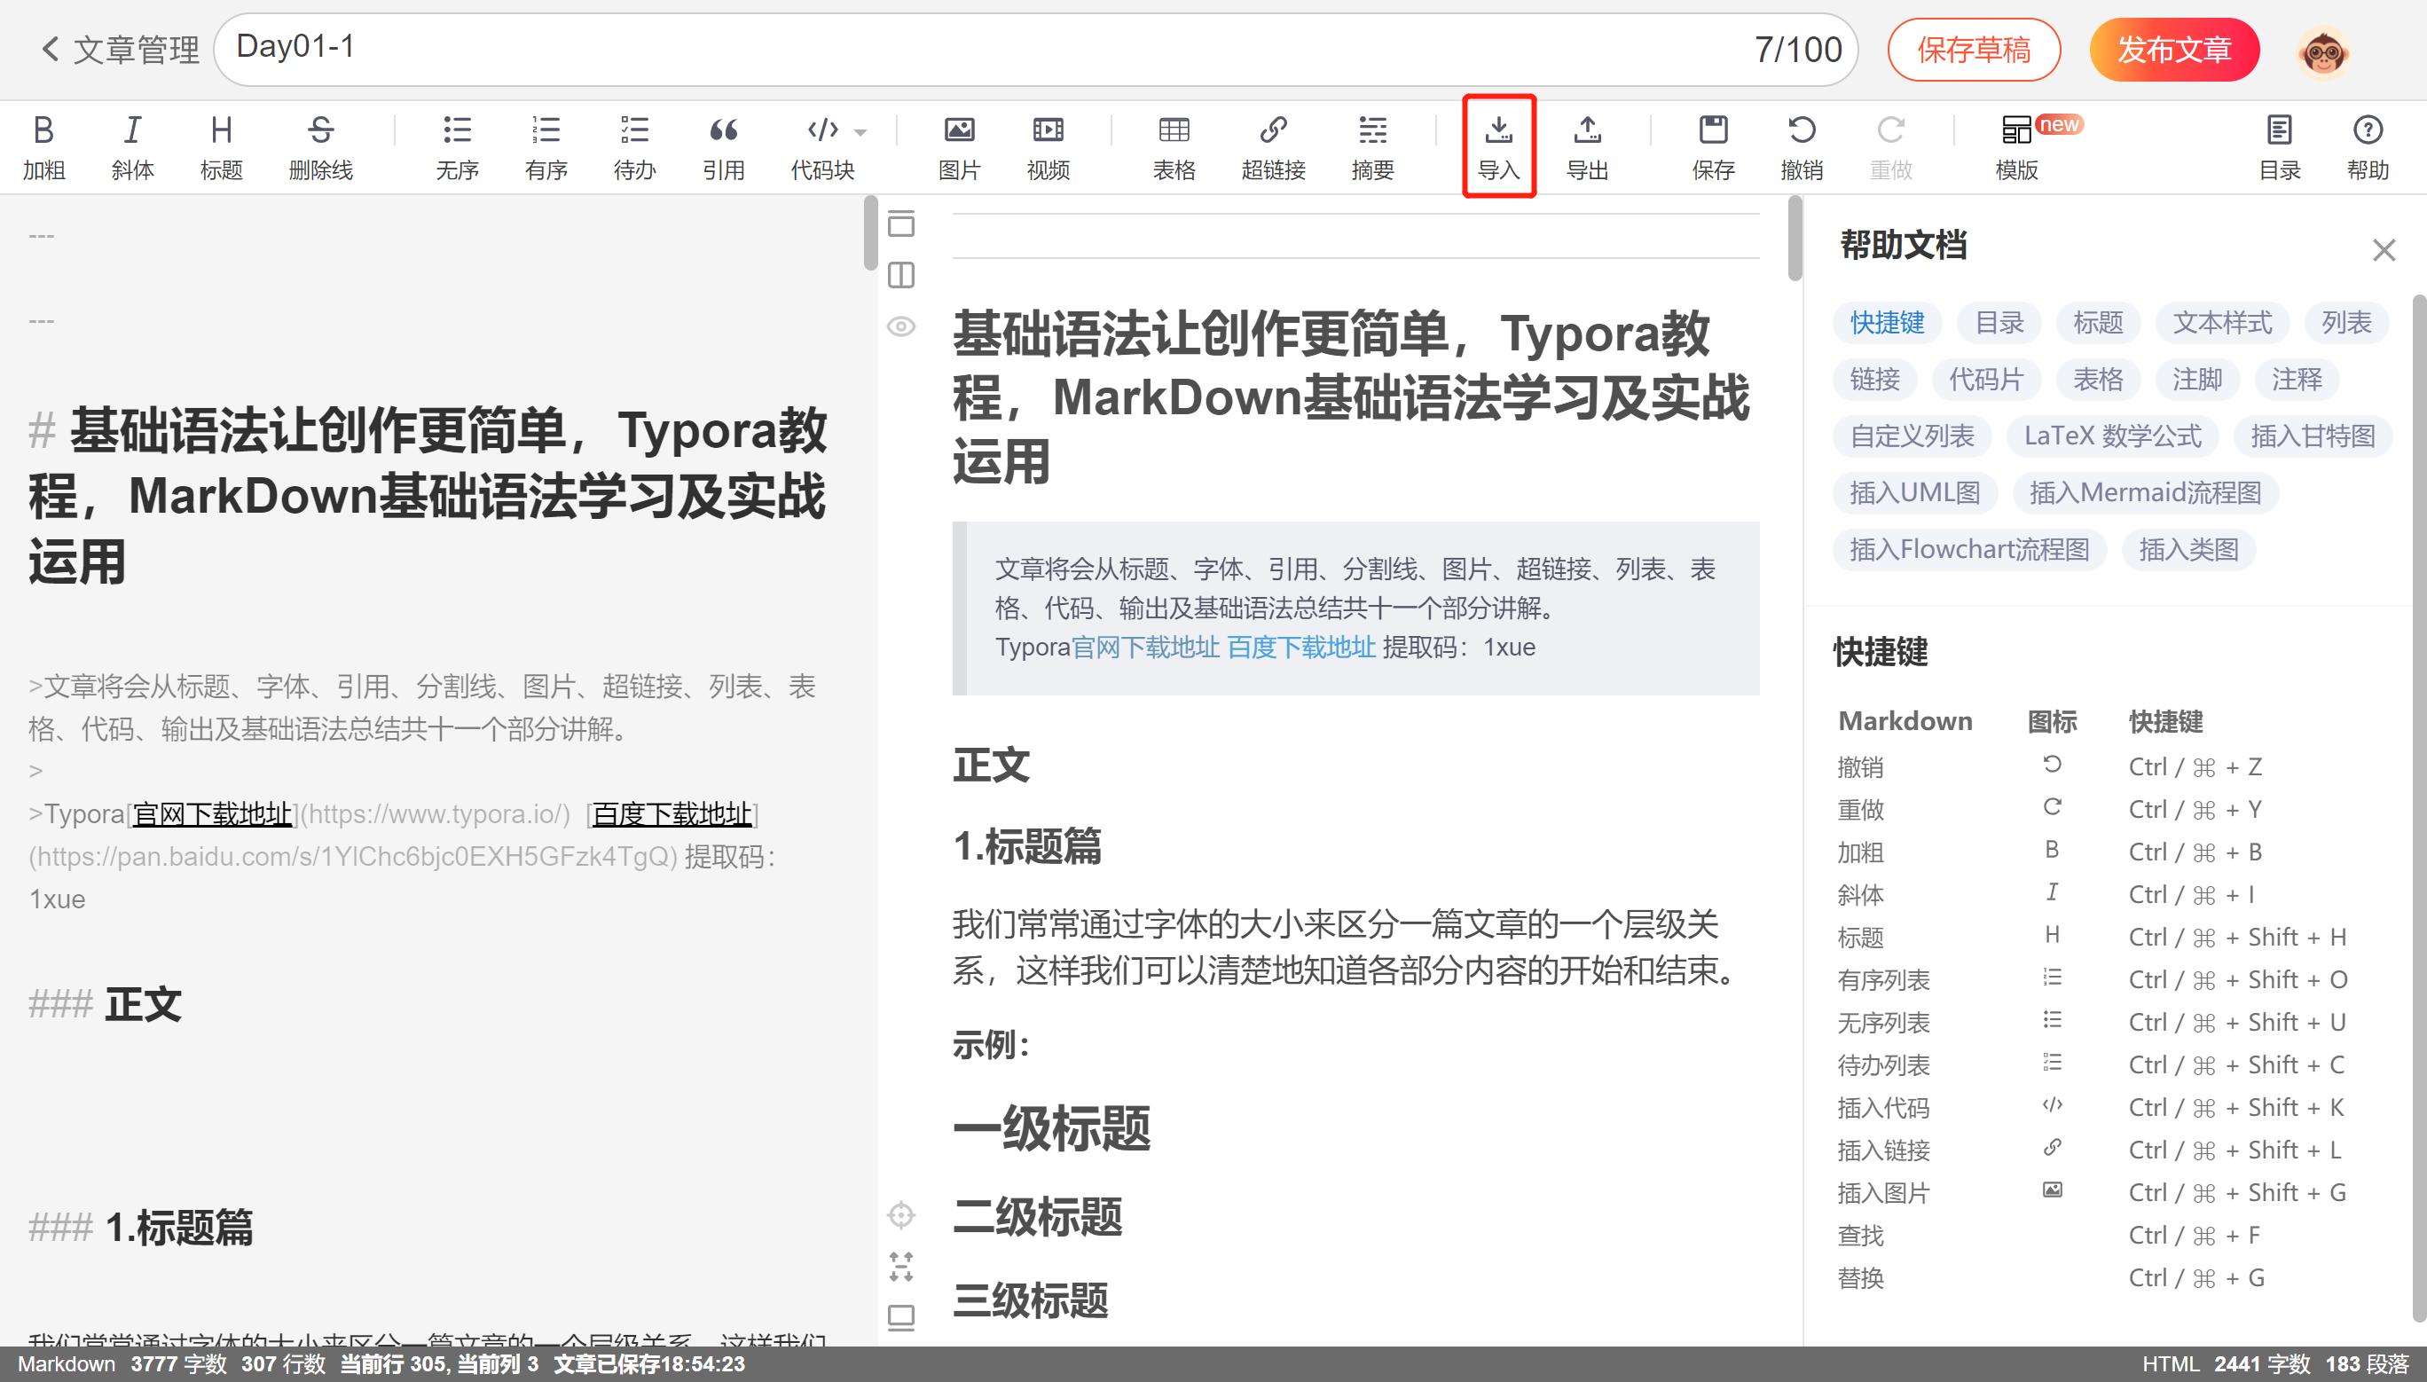Click the 发布文章 button
Image resolution: width=2427 pixels, height=1382 pixels.
pyautogui.click(x=2173, y=50)
